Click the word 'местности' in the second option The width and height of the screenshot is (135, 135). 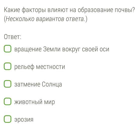(x=50, y=67)
